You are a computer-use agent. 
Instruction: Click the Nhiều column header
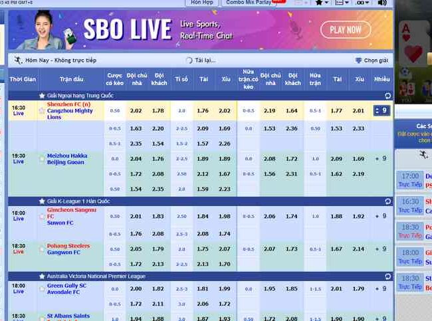click(x=382, y=79)
